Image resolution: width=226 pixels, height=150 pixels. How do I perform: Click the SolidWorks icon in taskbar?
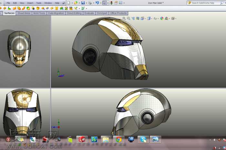82,139
